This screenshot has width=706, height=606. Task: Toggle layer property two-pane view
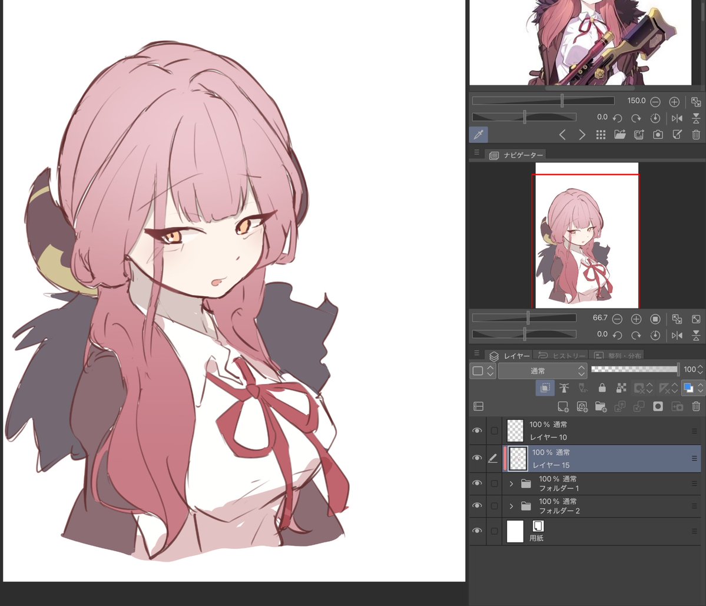(479, 406)
